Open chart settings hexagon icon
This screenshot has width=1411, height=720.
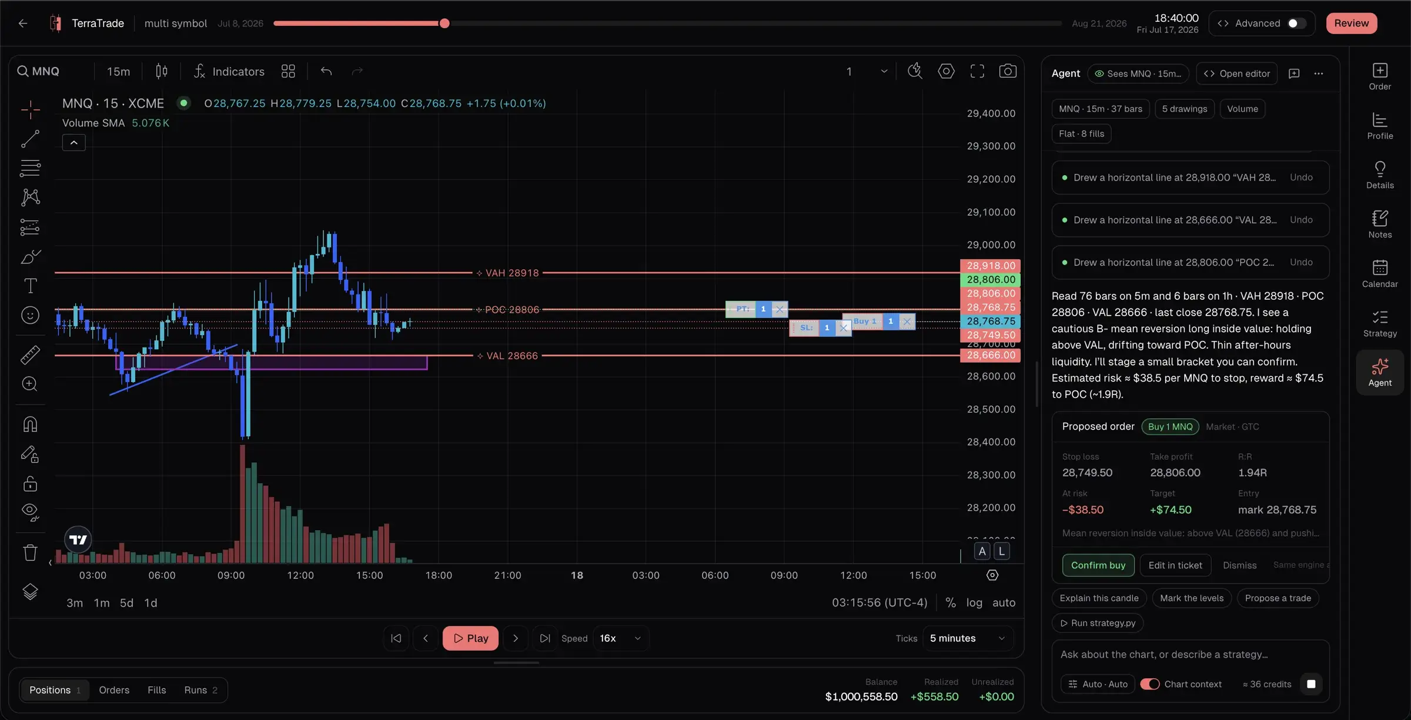(946, 71)
